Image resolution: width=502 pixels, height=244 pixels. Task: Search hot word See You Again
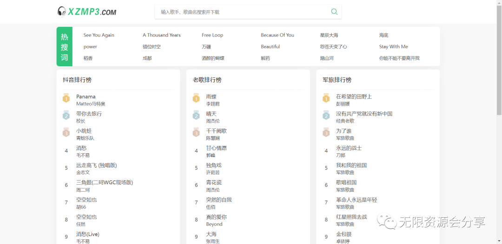coord(99,35)
